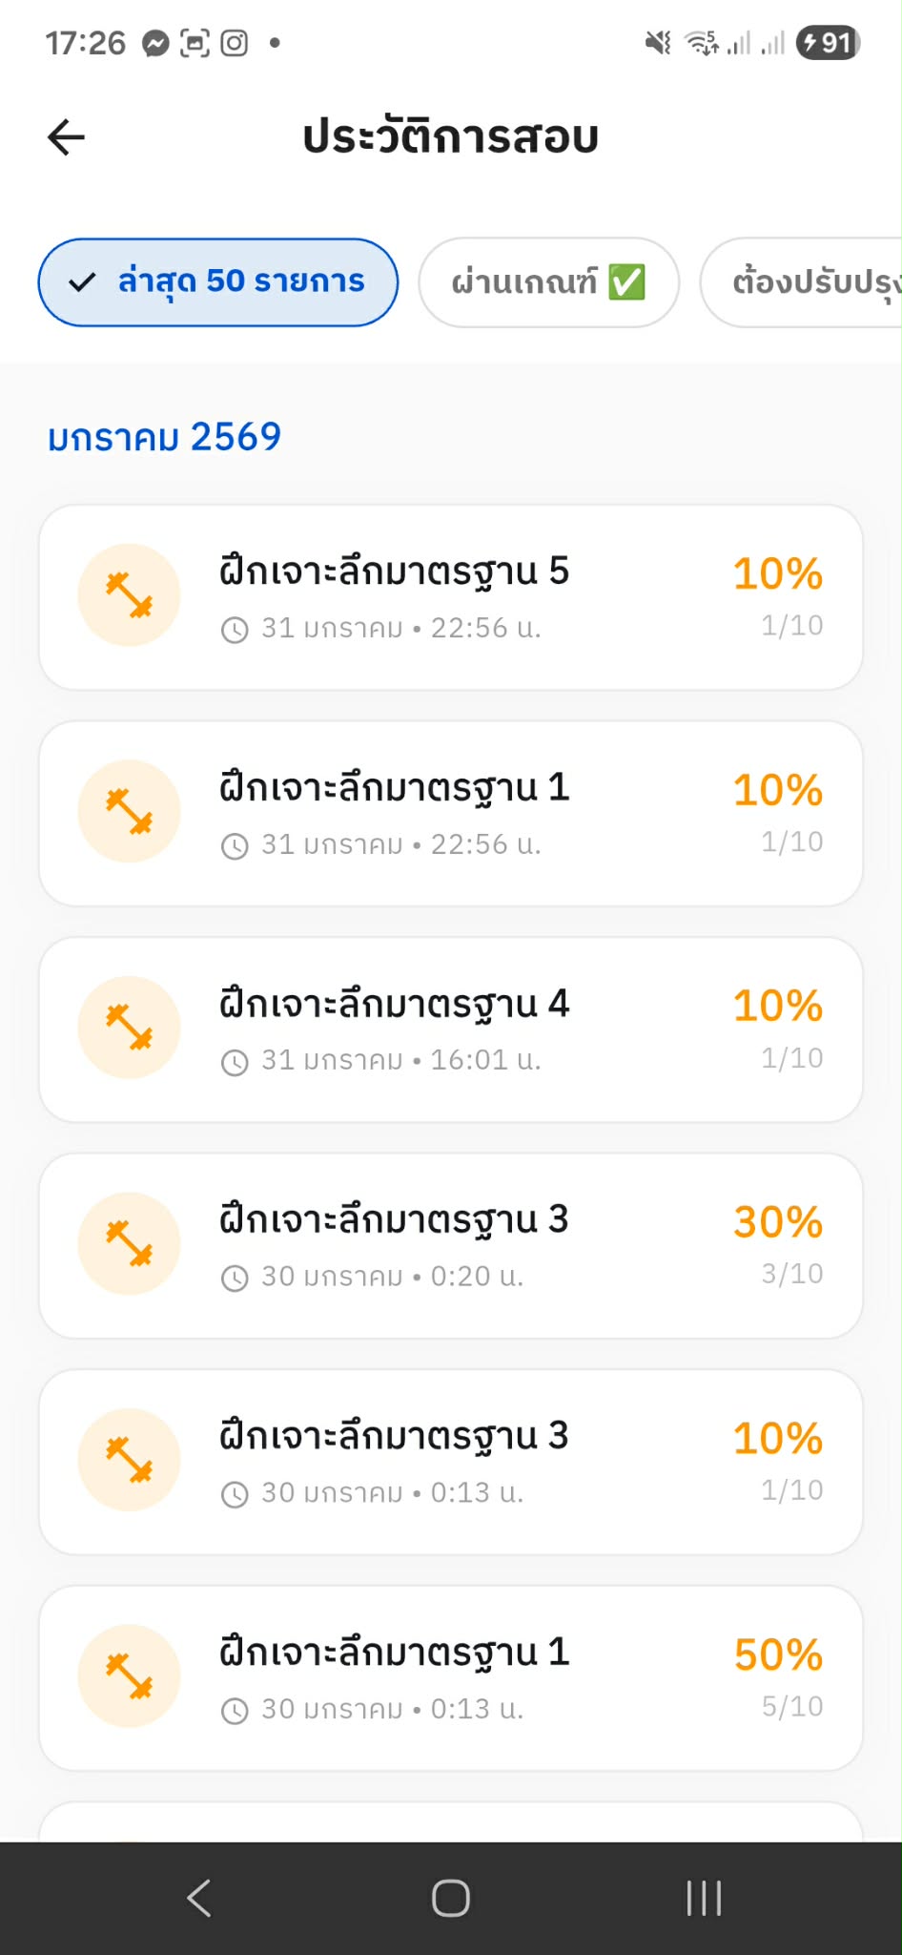Click the 50% score on ฝึกเจาะลึกมาตรฐาน 1
The image size is (902, 1955).
[x=777, y=1655]
